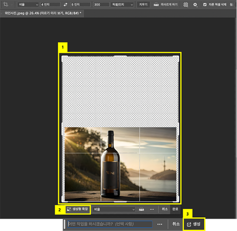
Task: Click the 생성형 확장 (Generative Expand) button
Action: [78, 209]
